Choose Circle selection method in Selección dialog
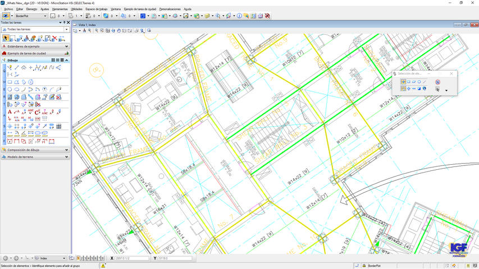Image resolution: width=479 pixels, height=269 pixels. pos(419,82)
